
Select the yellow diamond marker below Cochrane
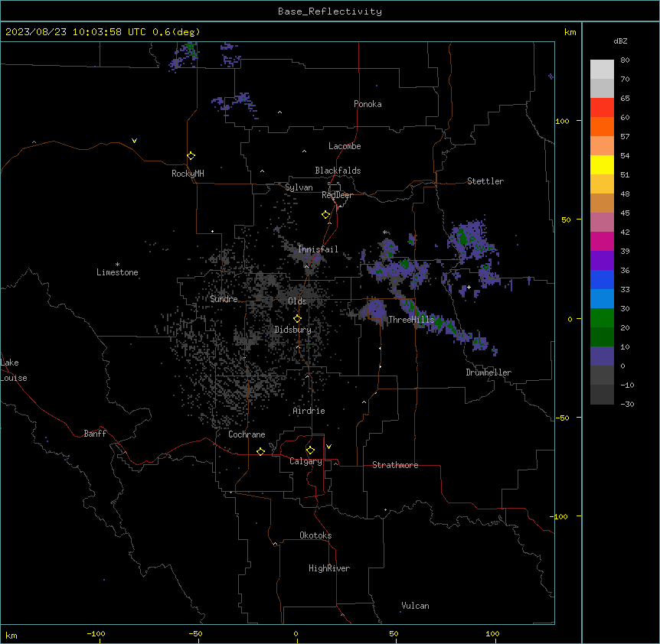(x=260, y=451)
